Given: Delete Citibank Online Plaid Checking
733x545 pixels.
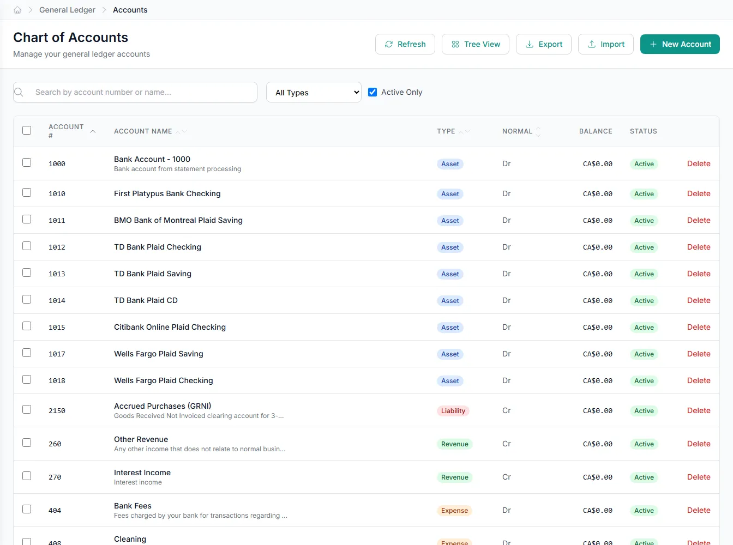Looking at the screenshot, I should [699, 327].
